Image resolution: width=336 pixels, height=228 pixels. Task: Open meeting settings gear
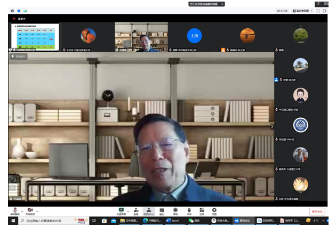214,210
